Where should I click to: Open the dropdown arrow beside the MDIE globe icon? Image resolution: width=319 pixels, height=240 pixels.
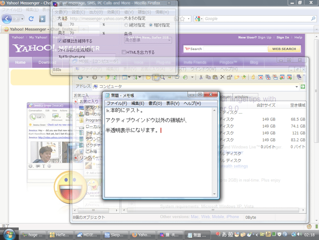tap(192, 77)
